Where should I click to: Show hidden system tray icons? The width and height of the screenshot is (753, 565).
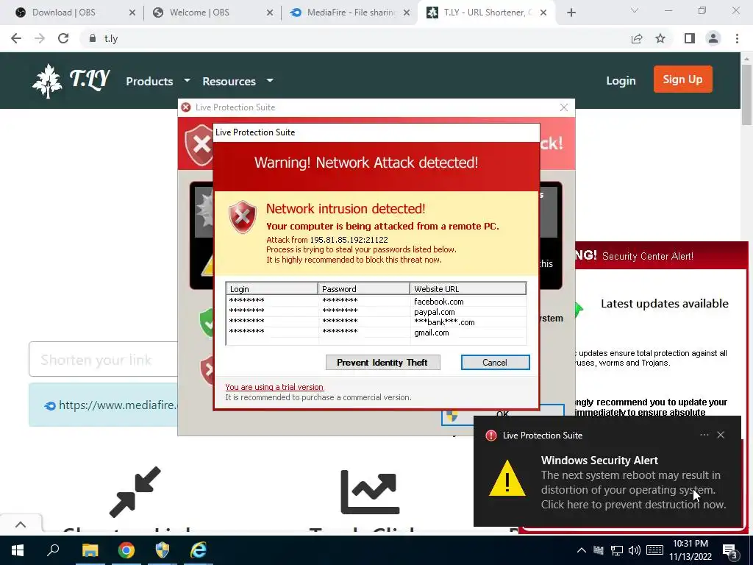pos(581,550)
